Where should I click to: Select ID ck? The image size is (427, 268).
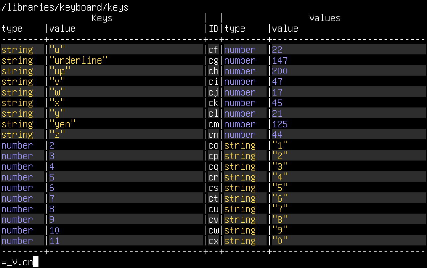point(213,103)
